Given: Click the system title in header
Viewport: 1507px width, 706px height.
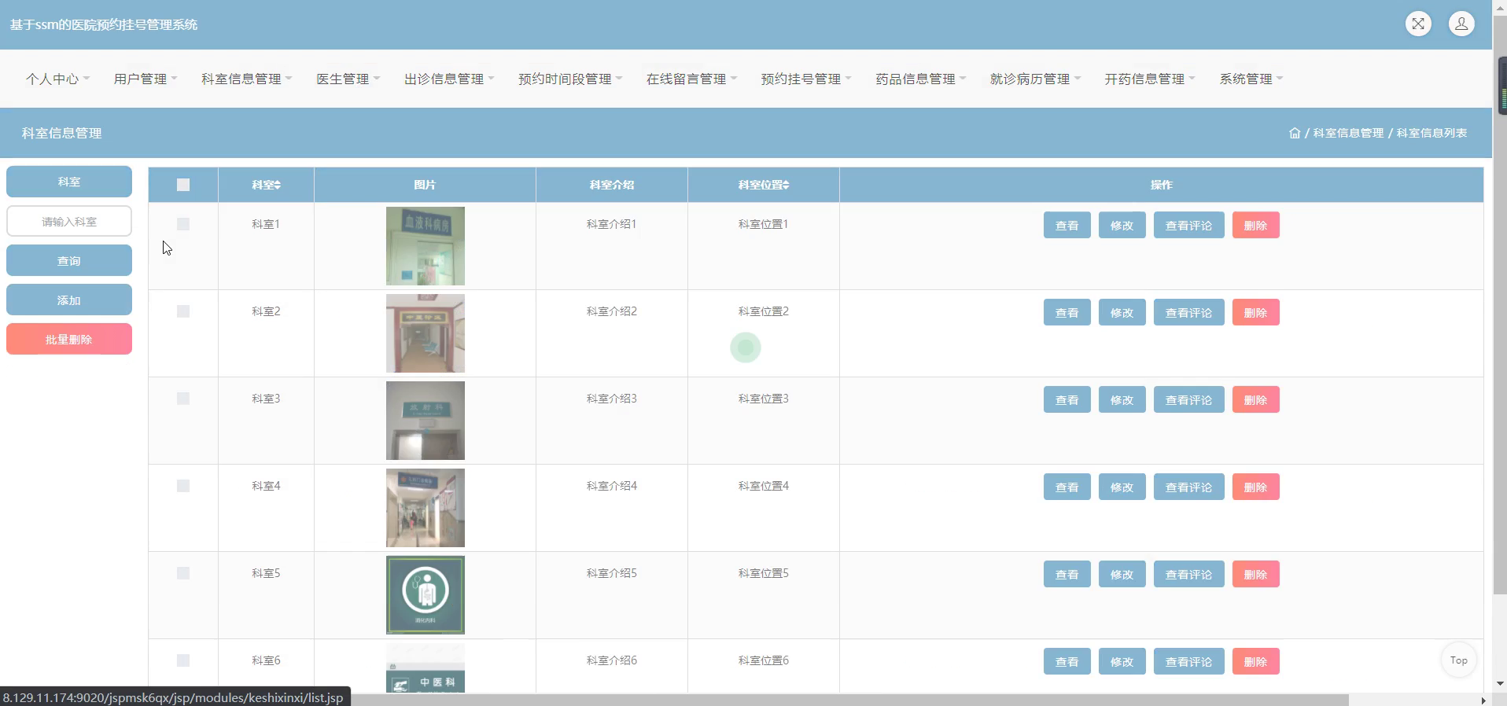Looking at the screenshot, I should coord(104,24).
